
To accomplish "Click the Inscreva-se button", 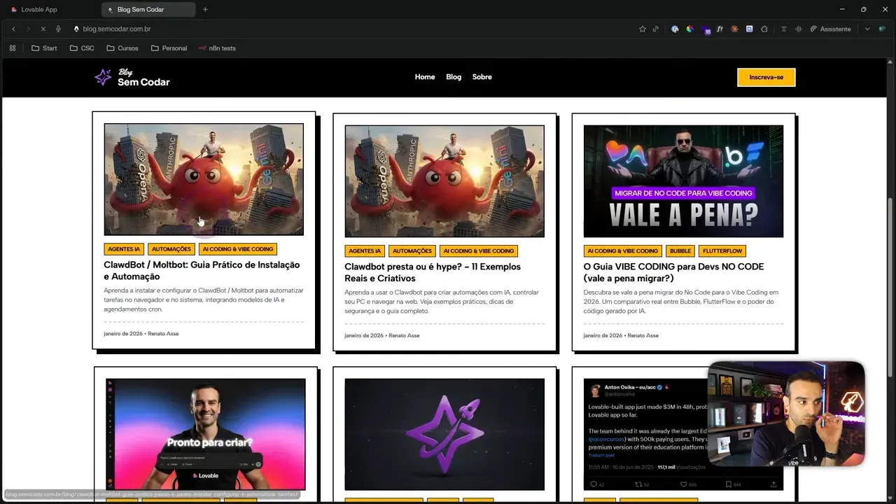I will coord(766,77).
